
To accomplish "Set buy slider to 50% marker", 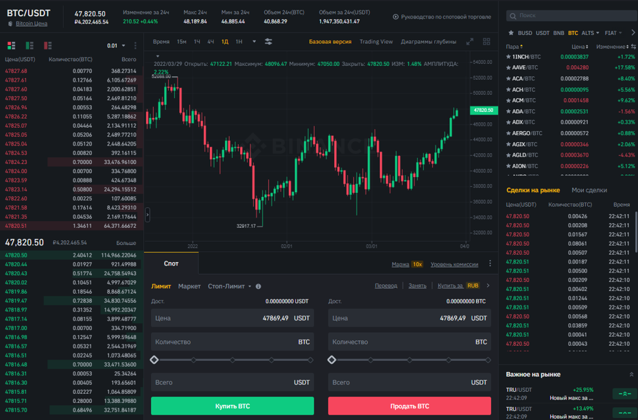I will point(233,360).
